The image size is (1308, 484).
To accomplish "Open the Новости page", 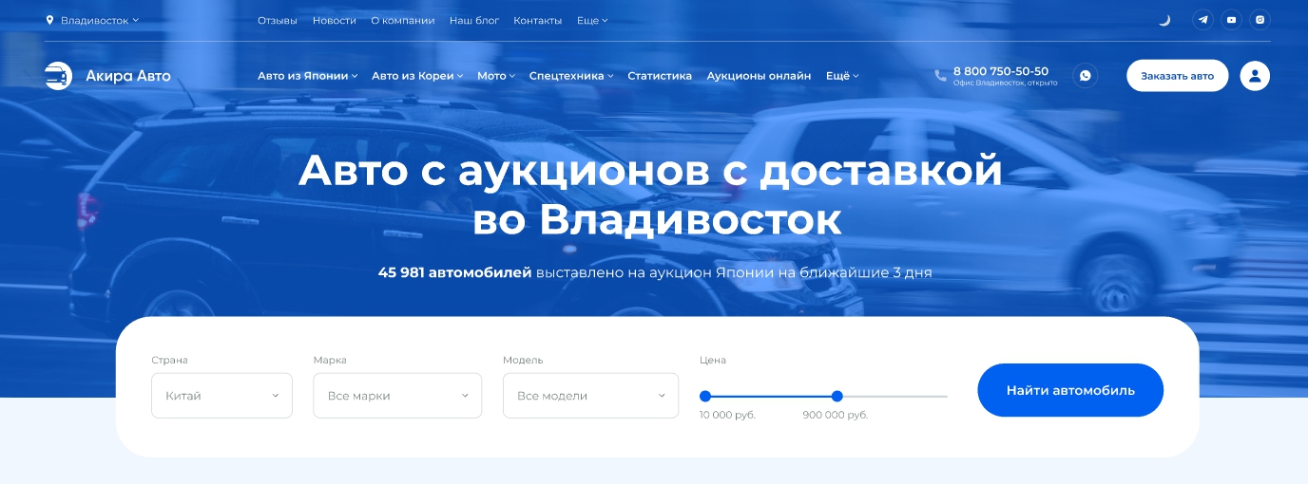I will pos(335,20).
